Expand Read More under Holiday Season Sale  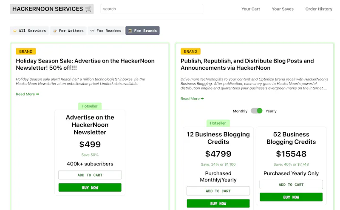28,94
